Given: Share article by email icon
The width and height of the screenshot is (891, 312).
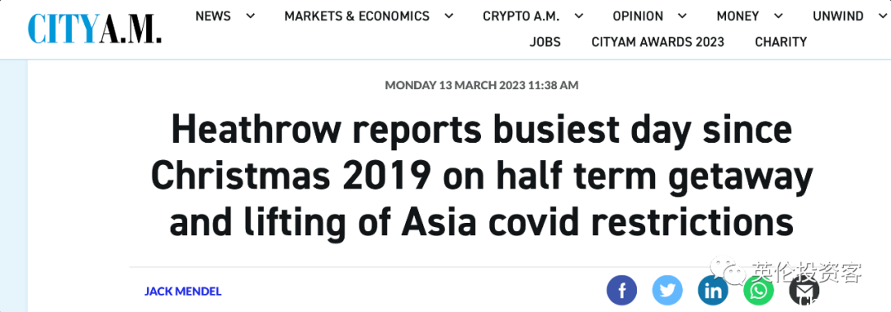Looking at the screenshot, I should [x=804, y=291].
